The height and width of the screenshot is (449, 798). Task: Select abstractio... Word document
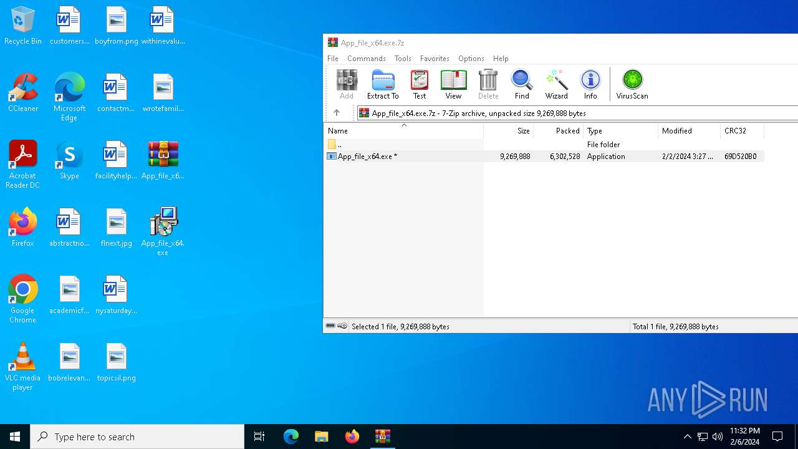click(69, 228)
